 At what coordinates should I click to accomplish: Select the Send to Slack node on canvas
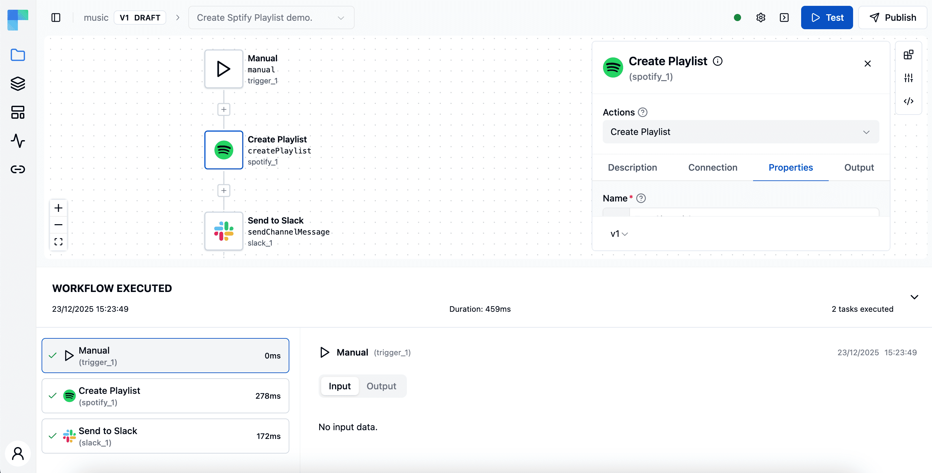pyautogui.click(x=224, y=231)
